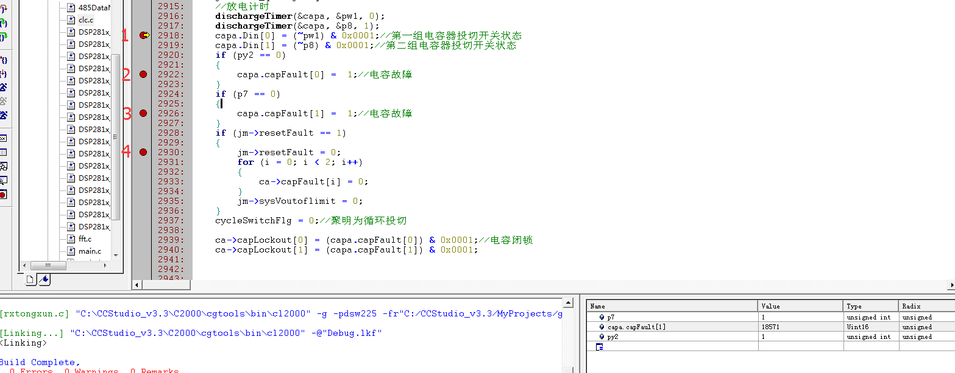
Task: Click the project tree vertical scrollbar thumb
Action: point(116,137)
